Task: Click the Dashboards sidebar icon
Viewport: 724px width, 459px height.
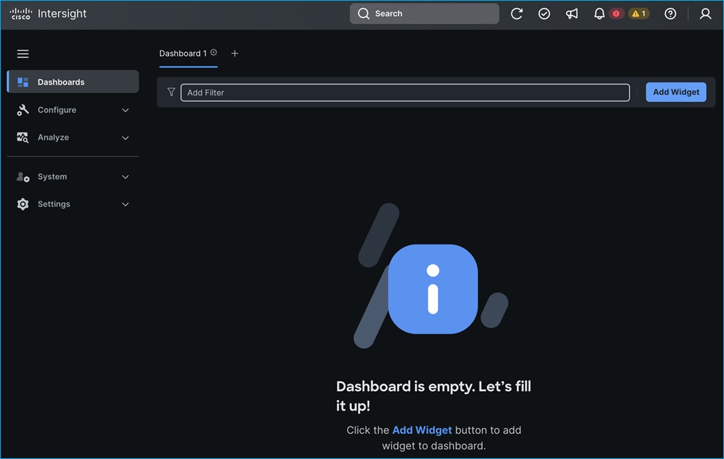Action: [x=23, y=82]
